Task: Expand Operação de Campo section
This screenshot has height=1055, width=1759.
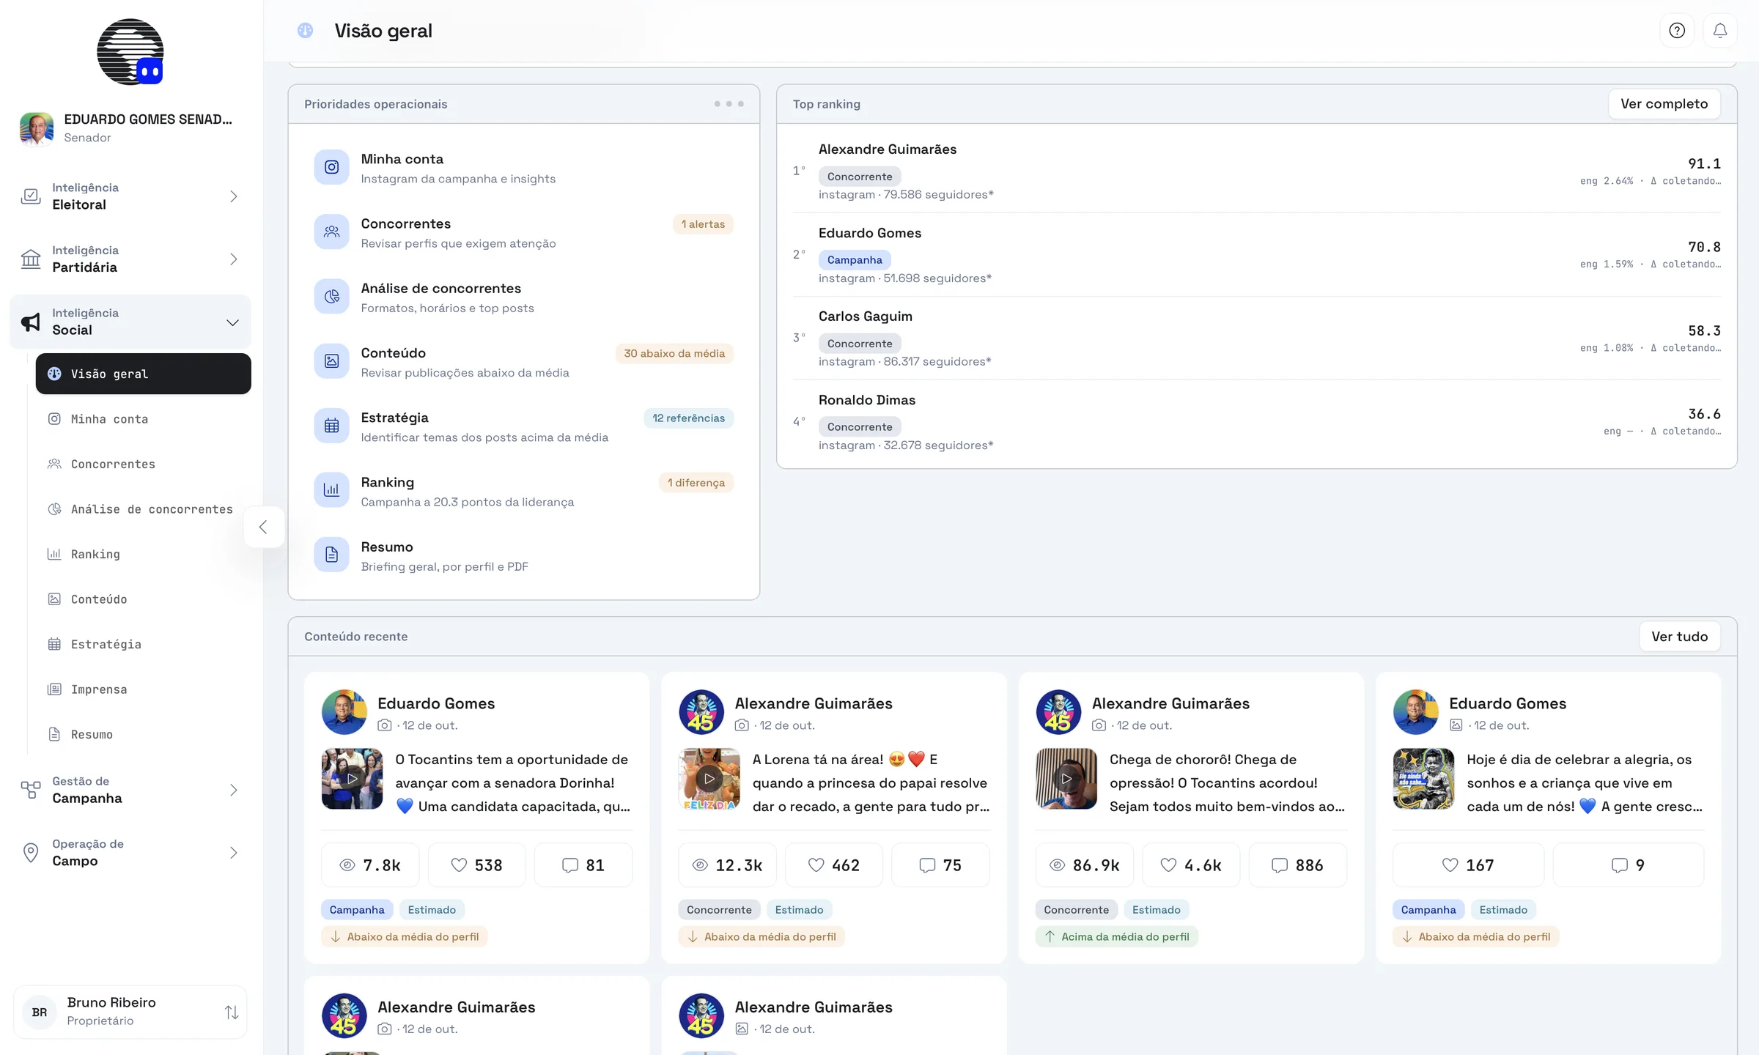Action: click(x=130, y=853)
